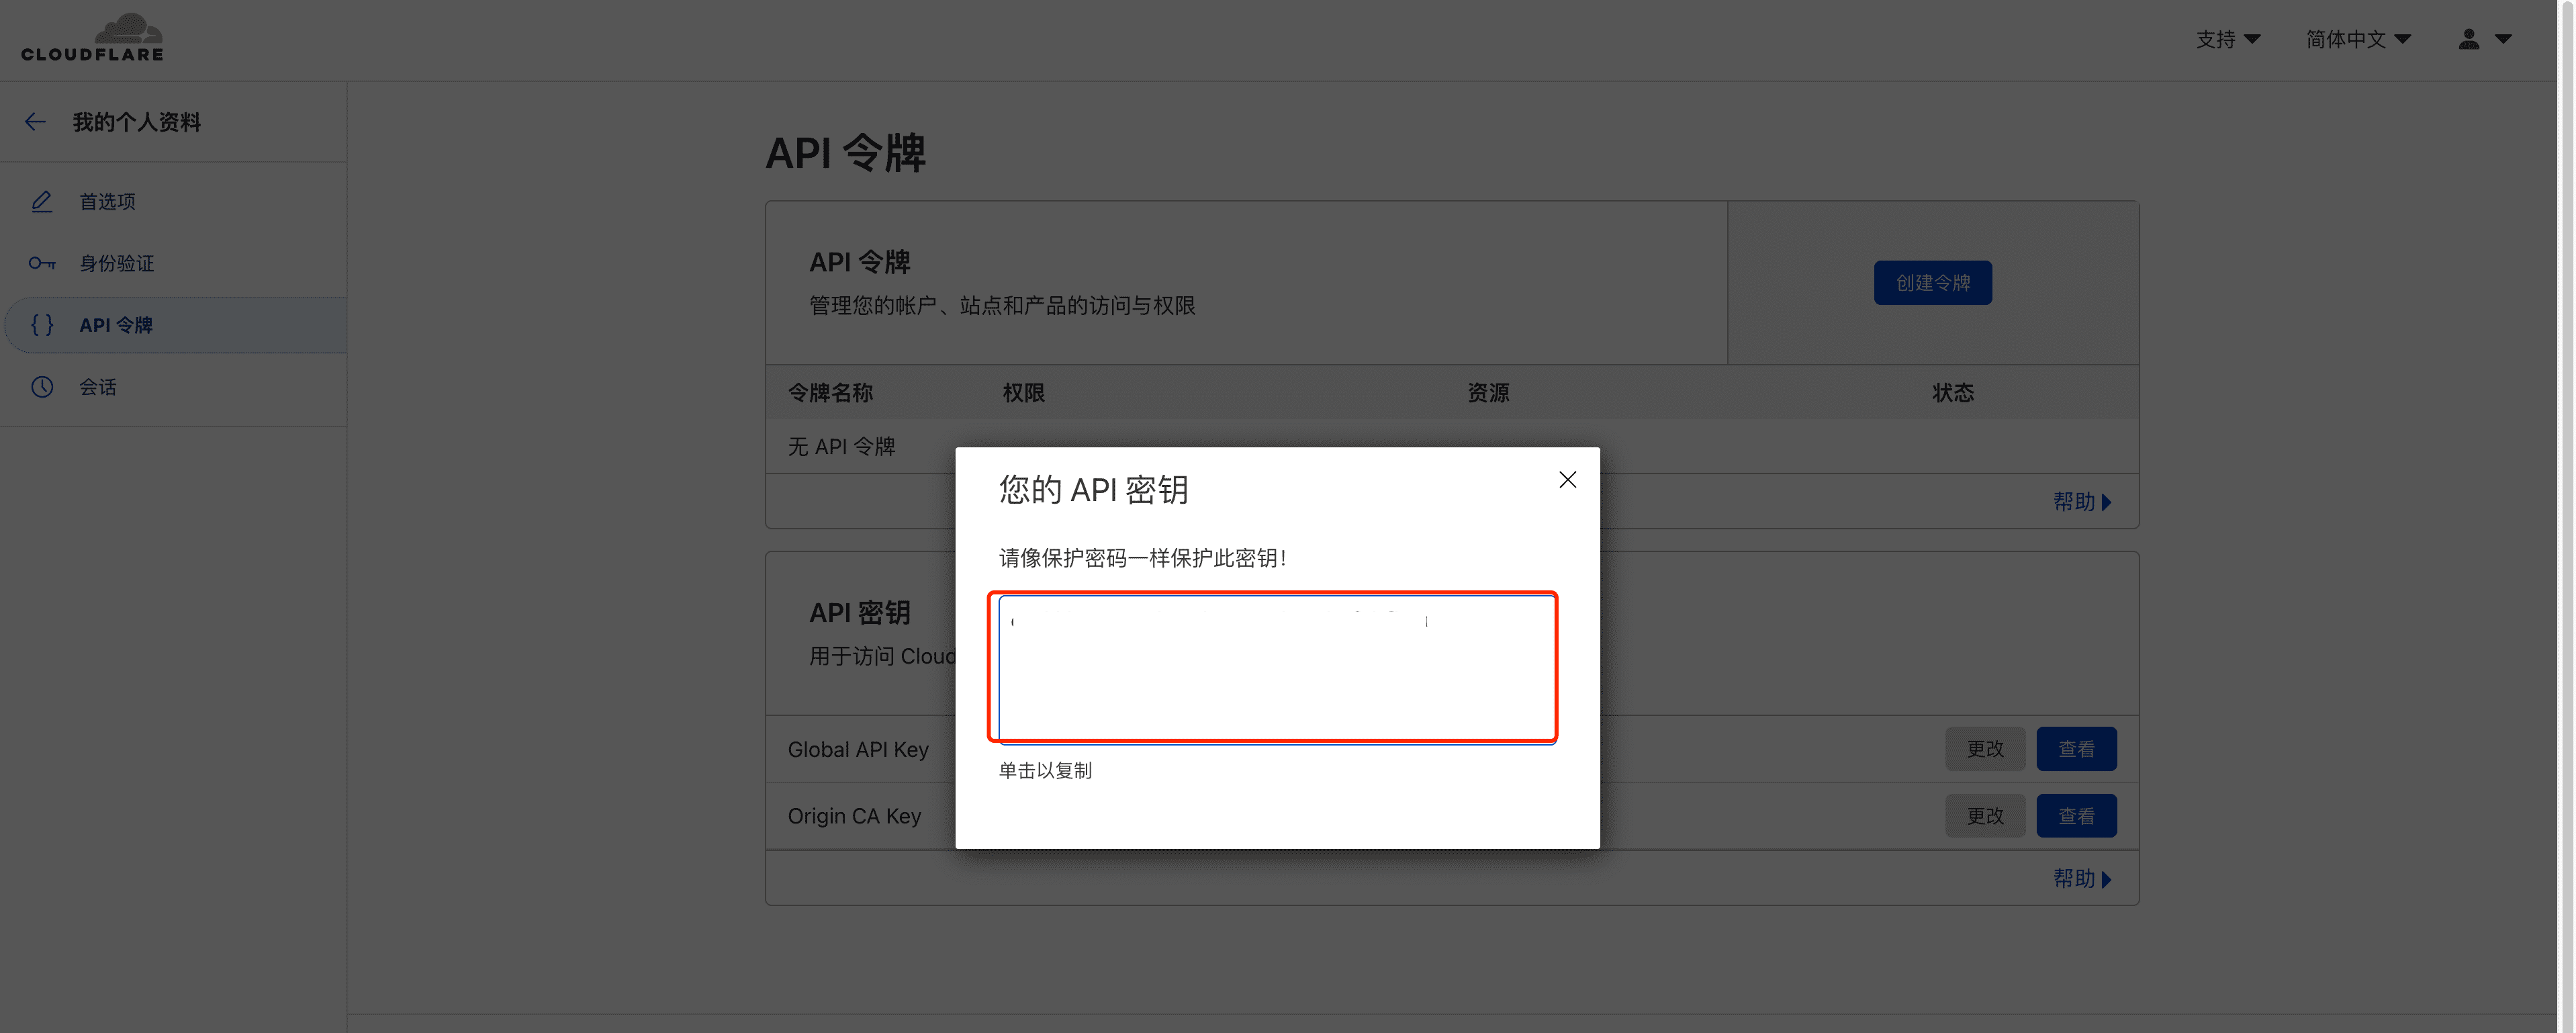Go to 首选项 in sidebar
This screenshot has width=2576, height=1033.
tap(107, 202)
